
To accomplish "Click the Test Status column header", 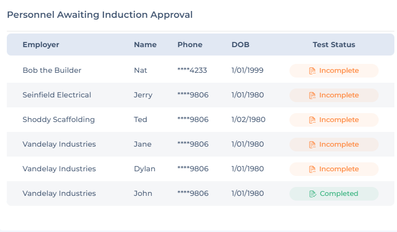I will [334, 45].
